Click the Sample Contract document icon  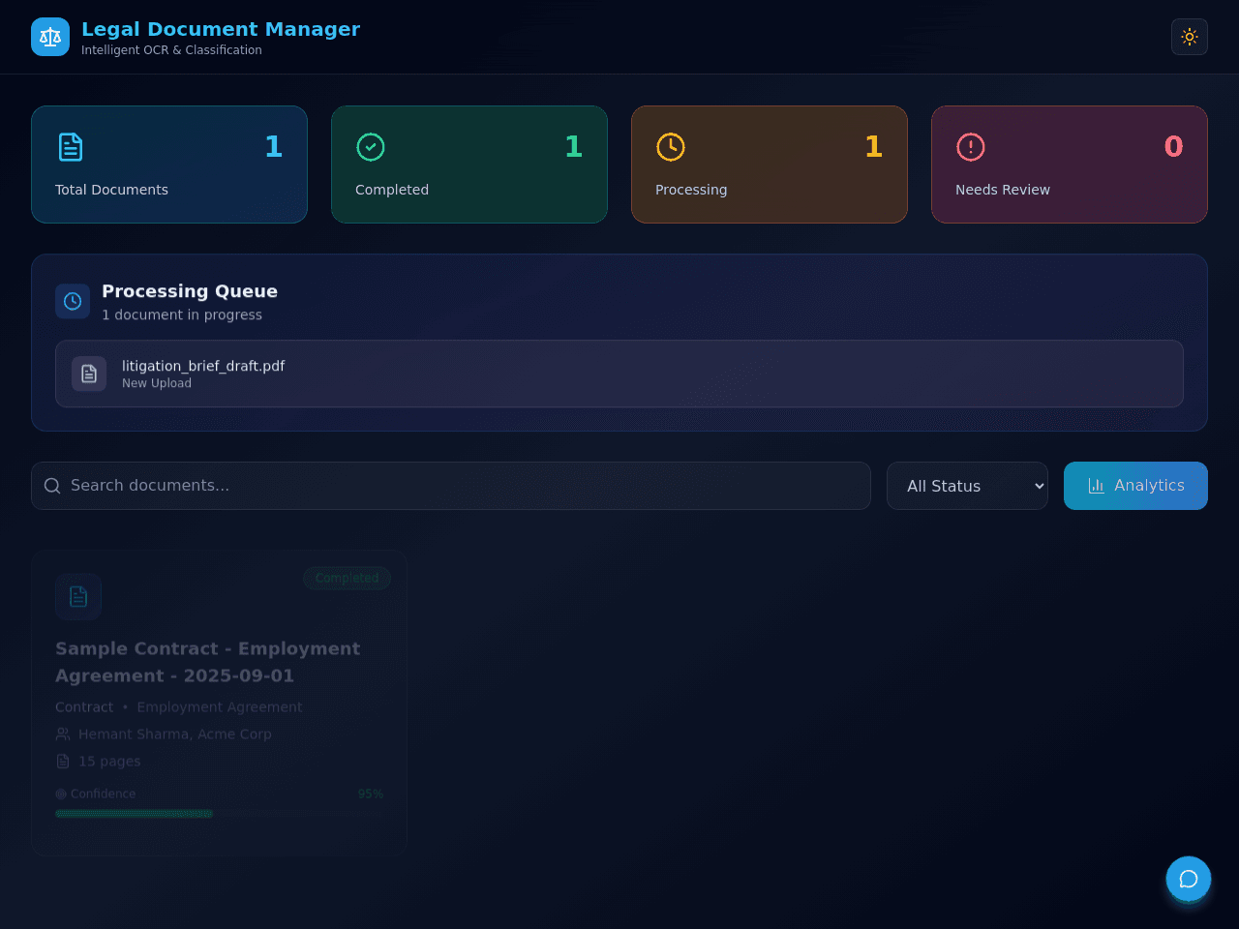[78, 597]
